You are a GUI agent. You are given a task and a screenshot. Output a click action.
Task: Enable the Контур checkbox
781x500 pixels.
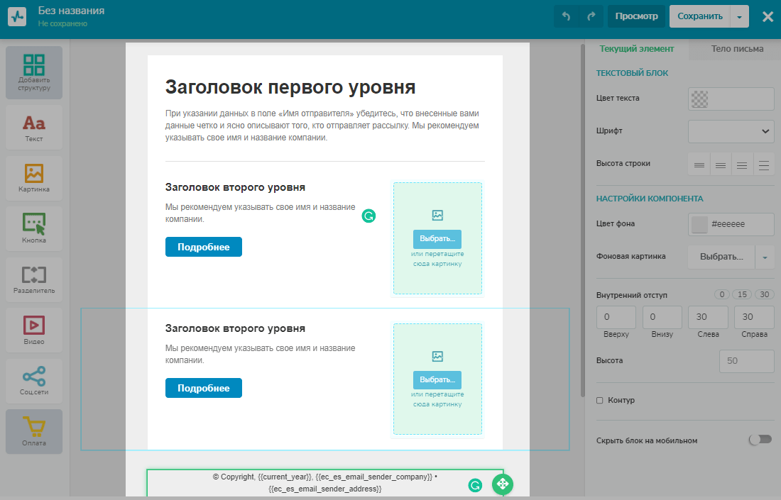click(x=600, y=401)
